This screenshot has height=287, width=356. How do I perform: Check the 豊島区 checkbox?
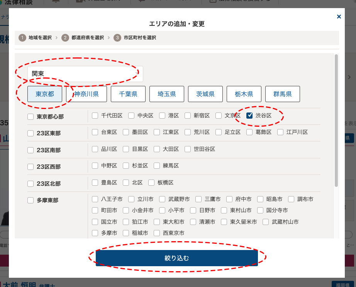point(95,183)
